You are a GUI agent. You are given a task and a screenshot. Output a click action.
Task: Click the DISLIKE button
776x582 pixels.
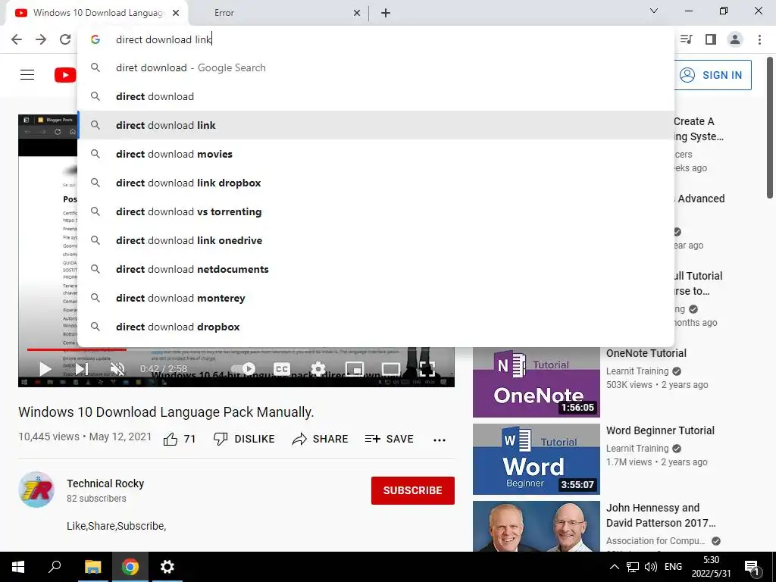click(244, 439)
